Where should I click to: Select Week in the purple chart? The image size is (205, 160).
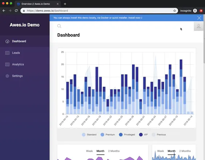(x=89, y=151)
